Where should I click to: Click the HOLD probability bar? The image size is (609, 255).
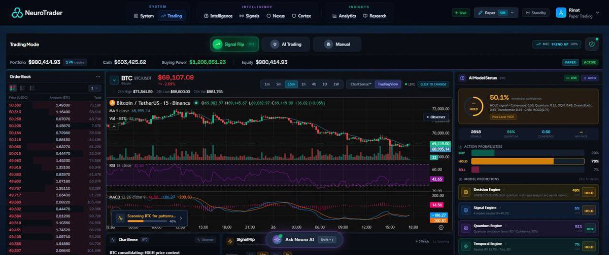click(x=527, y=161)
